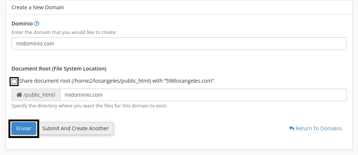Click the Create a New Domain heading
Viewport: 358px width, 155px height.
tap(37, 7)
